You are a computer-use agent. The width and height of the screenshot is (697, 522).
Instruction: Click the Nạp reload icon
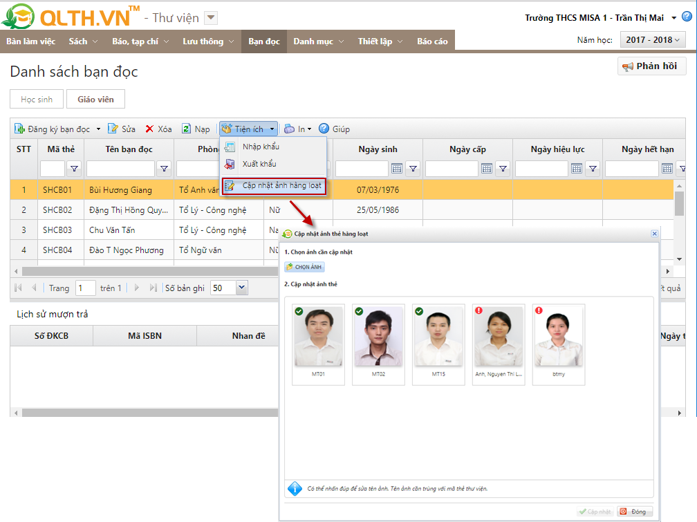tap(186, 129)
